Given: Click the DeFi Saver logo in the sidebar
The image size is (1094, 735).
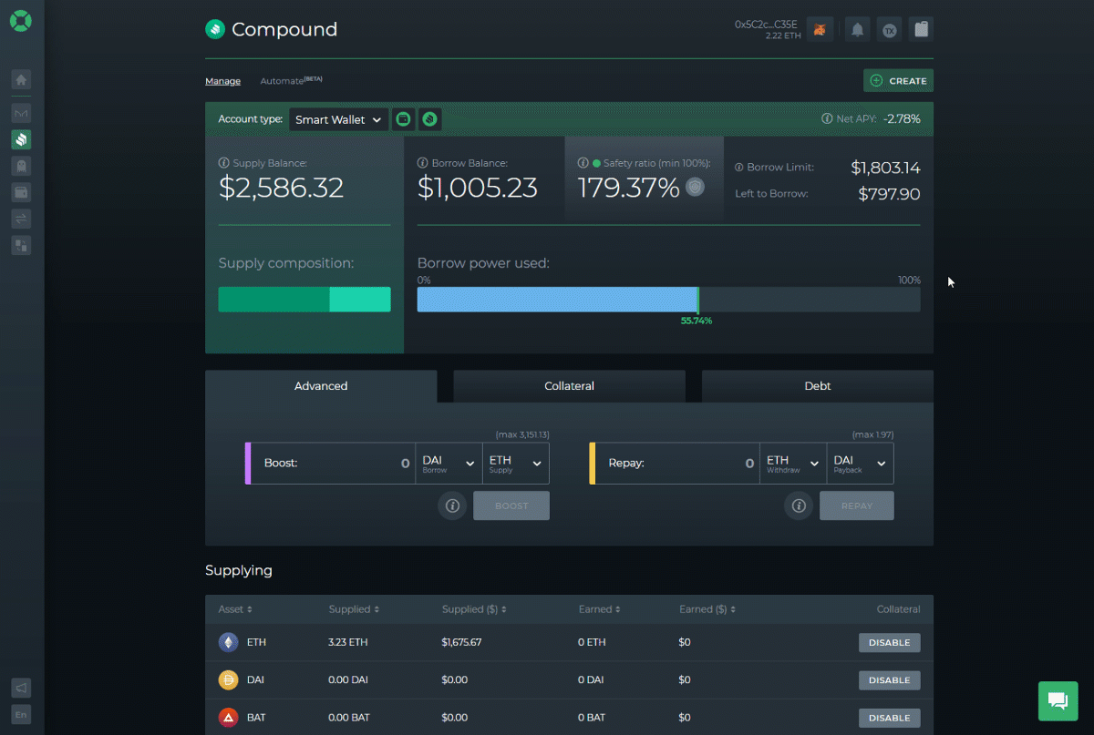Looking at the screenshot, I should coord(21,20).
